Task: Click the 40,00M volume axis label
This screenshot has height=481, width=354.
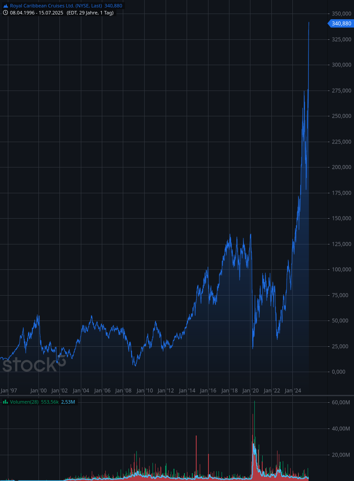Action: pos(341,429)
